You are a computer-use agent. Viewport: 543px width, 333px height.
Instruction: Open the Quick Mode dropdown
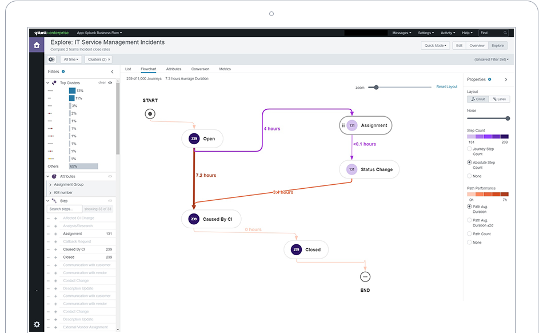tap(436, 45)
